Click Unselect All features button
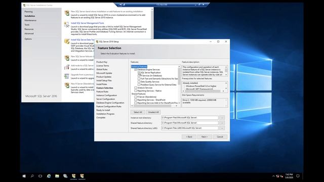This screenshot has height=182, width=324. (x=153, y=112)
